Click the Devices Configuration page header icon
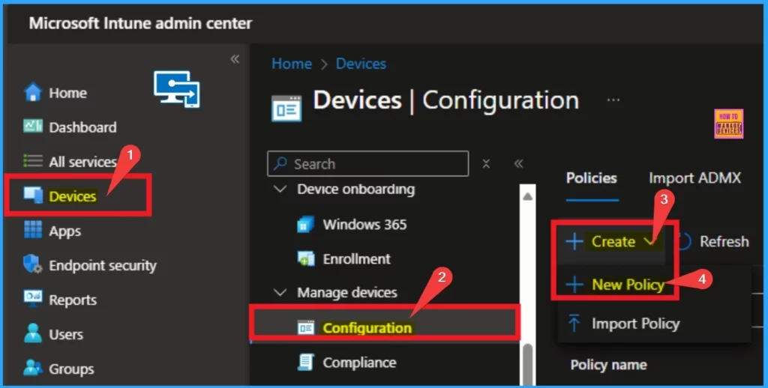This screenshot has width=768, height=388. (x=286, y=108)
